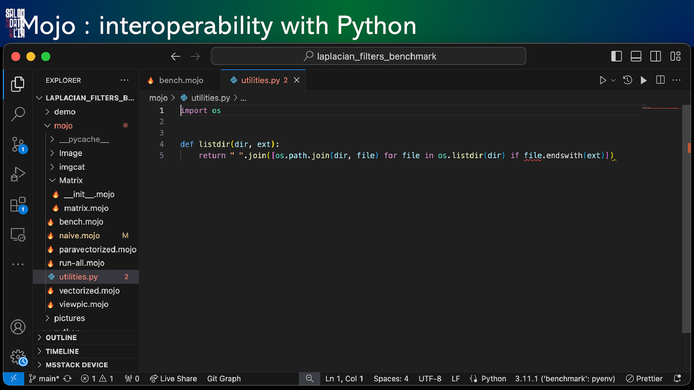Open Customize Layout icon

675,56
